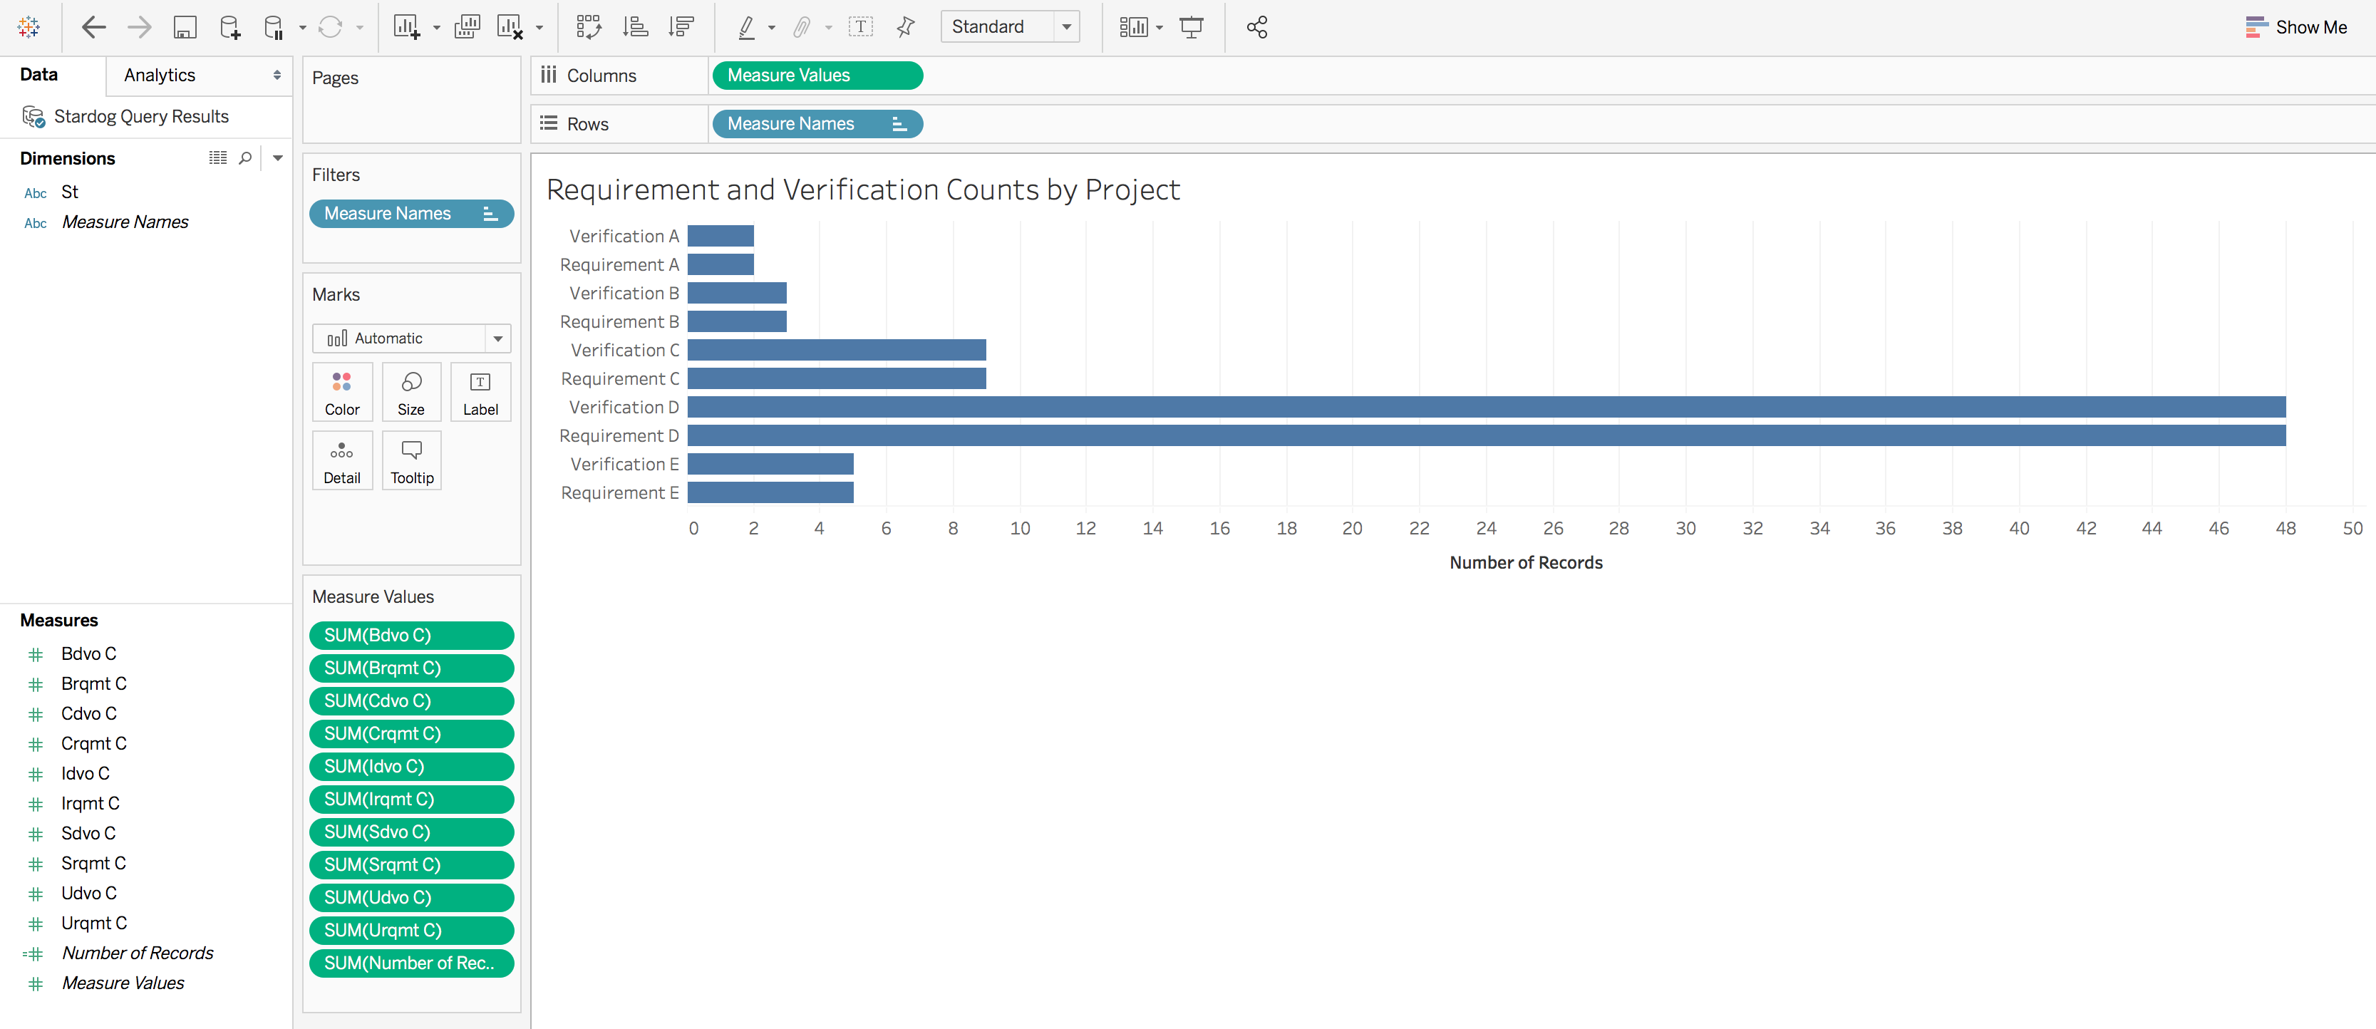This screenshot has width=2376, height=1029.
Task: Enter Presentation Mode
Action: tap(1192, 27)
